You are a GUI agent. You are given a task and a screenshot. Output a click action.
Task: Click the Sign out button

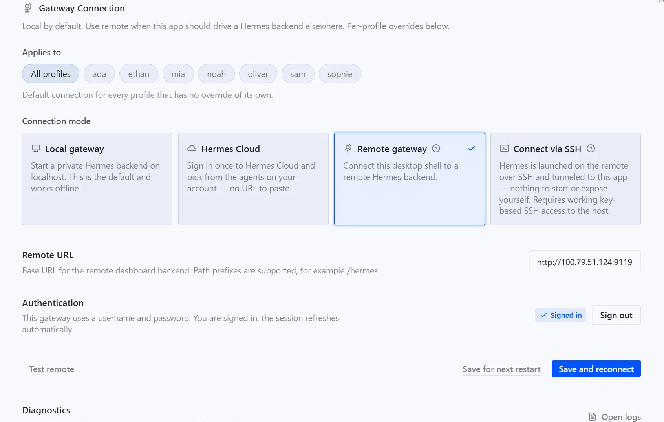coord(616,315)
